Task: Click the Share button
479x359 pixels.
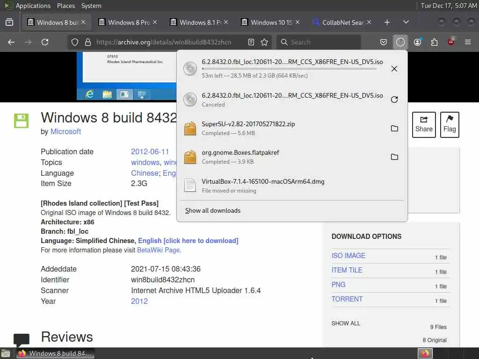Action: pyautogui.click(x=424, y=124)
